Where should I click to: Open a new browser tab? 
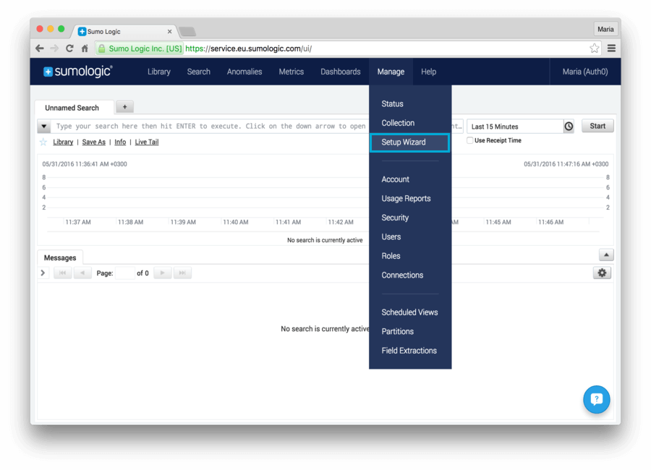187,32
